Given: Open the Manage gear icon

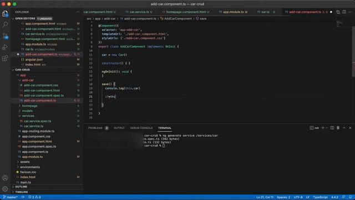Looking at the screenshot, I should 5,189.
